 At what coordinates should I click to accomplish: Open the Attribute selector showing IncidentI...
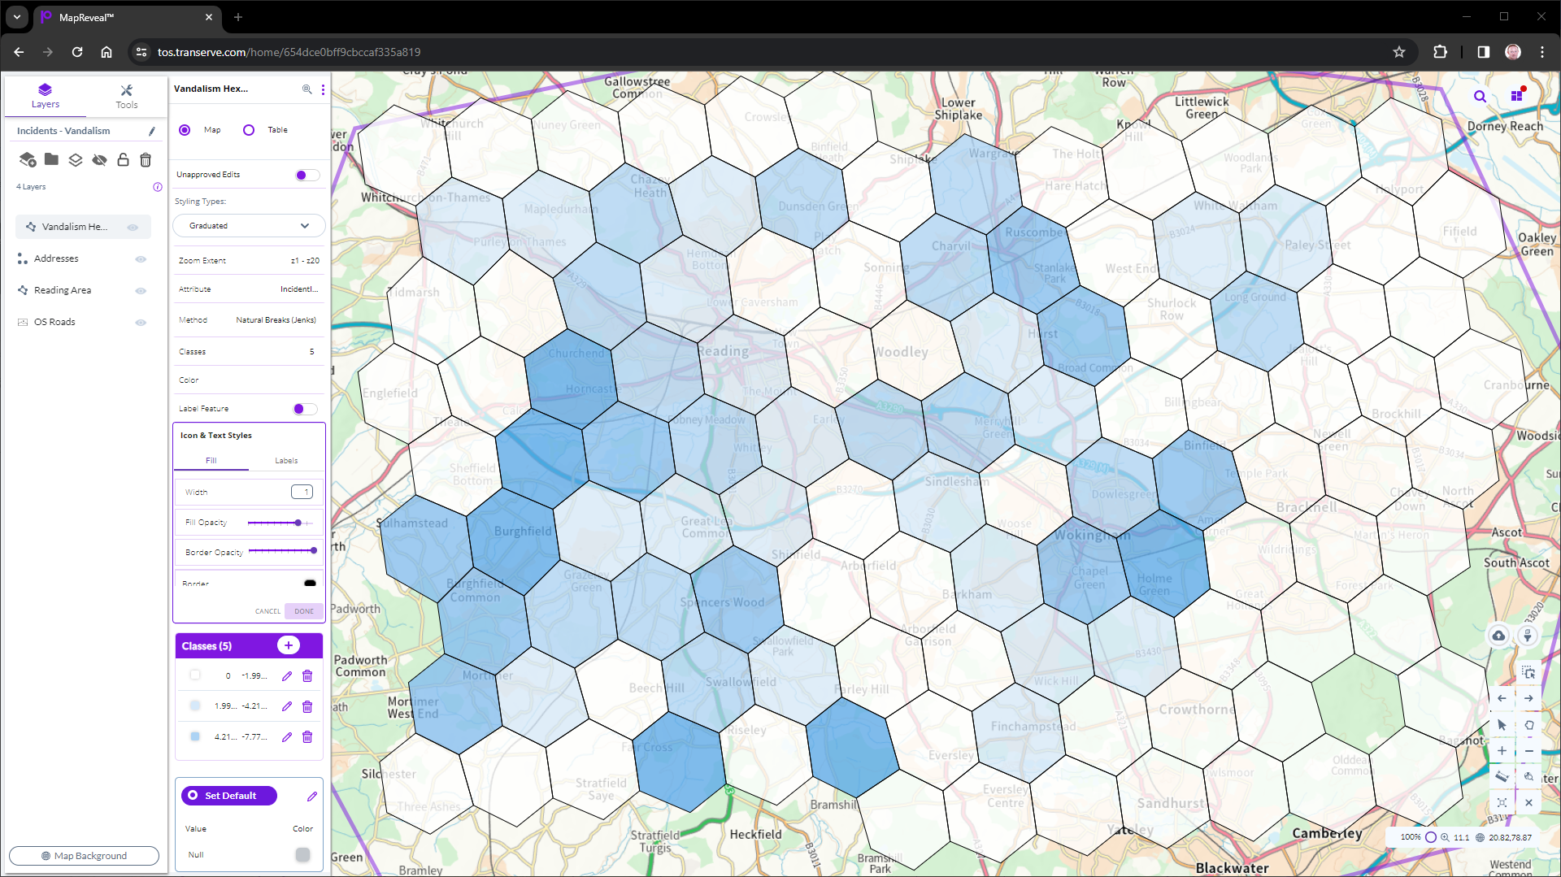click(298, 289)
